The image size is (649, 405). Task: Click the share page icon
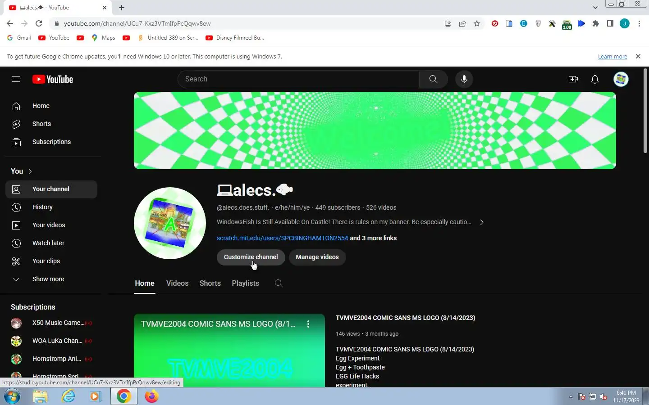(462, 23)
